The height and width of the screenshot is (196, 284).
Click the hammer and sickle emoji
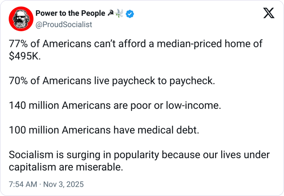point(111,14)
